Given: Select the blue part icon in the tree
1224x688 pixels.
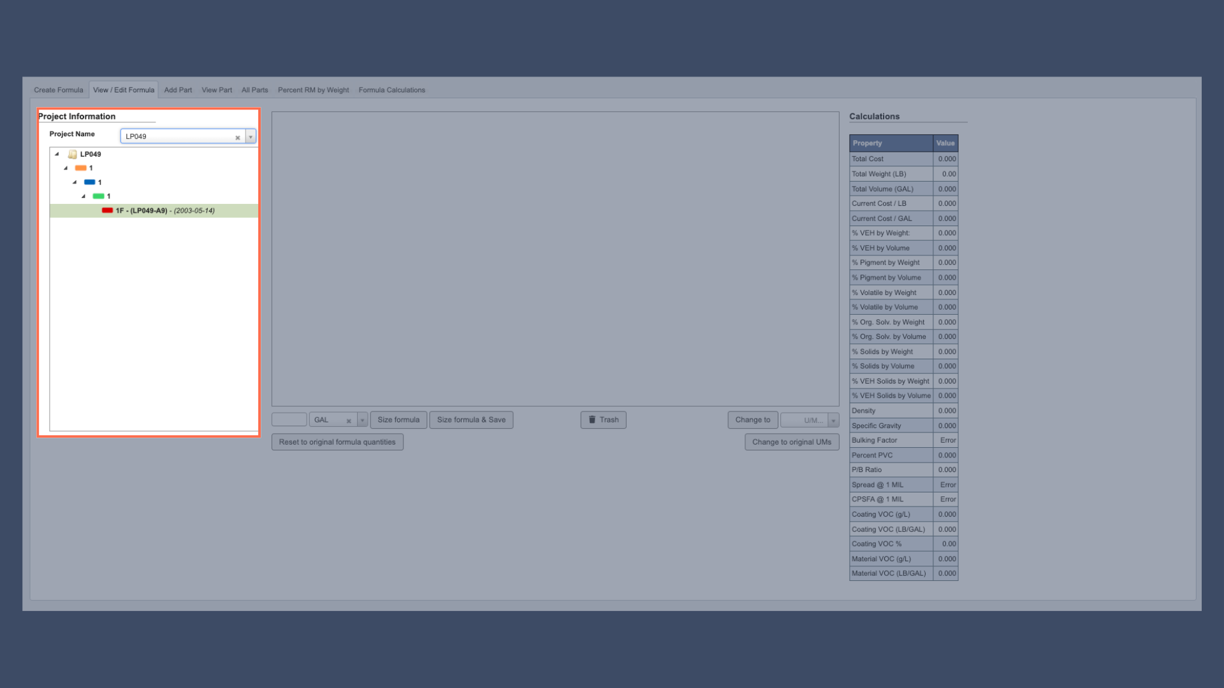Looking at the screenshot, I should (90, 182).
